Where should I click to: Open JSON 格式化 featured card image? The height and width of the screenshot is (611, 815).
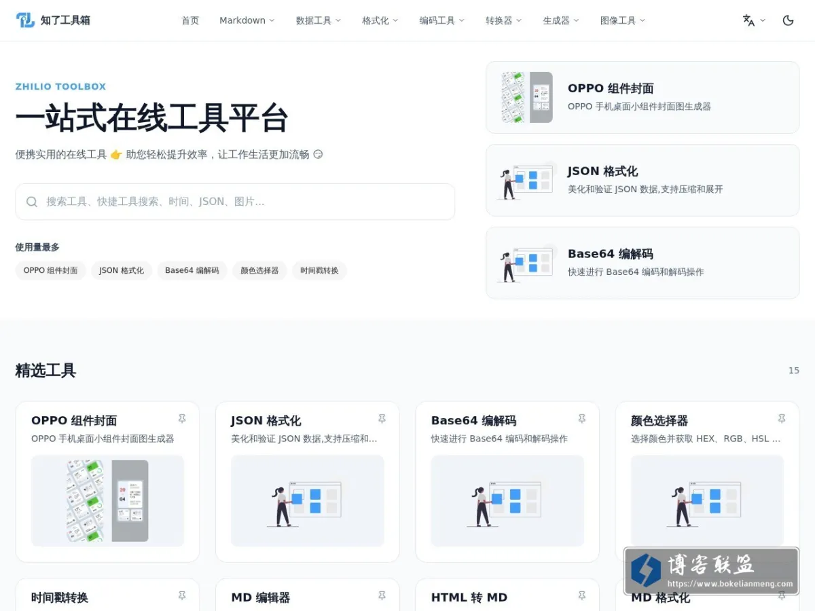(x=307, y=500)
